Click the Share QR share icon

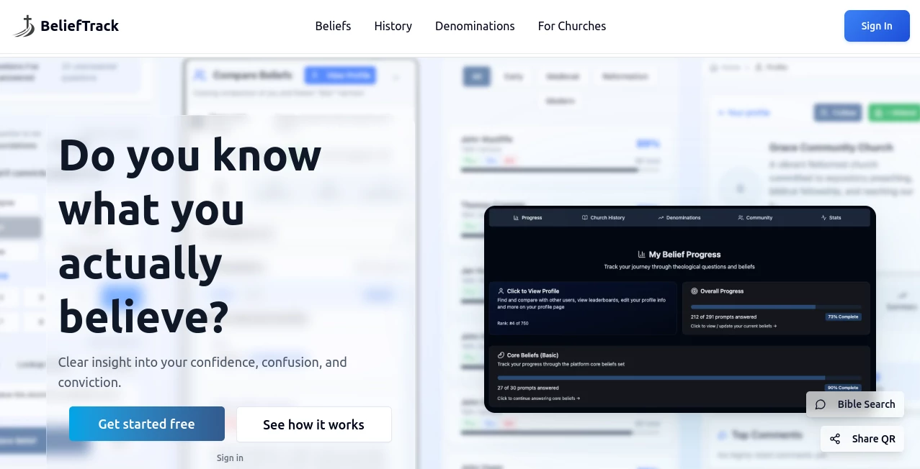[x=835, y=439]
